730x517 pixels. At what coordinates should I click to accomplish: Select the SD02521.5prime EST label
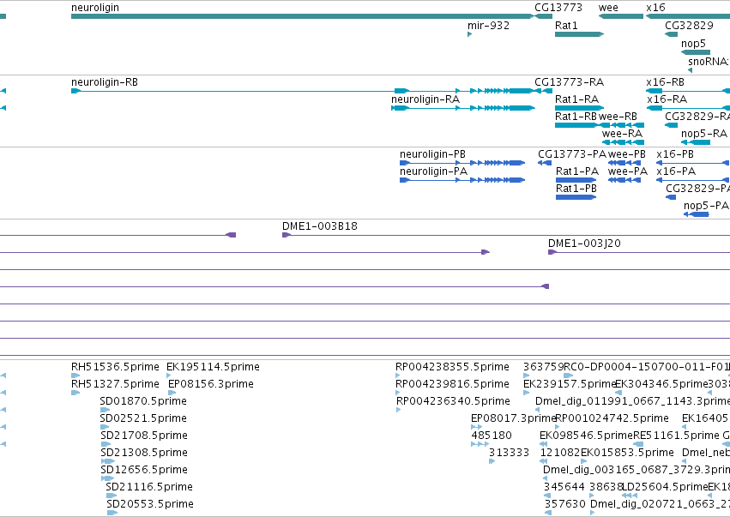pos(143,418)
